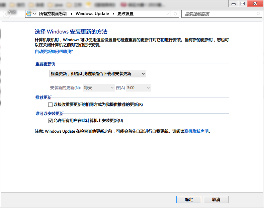Minimize the Windows Update settings window

233,4
